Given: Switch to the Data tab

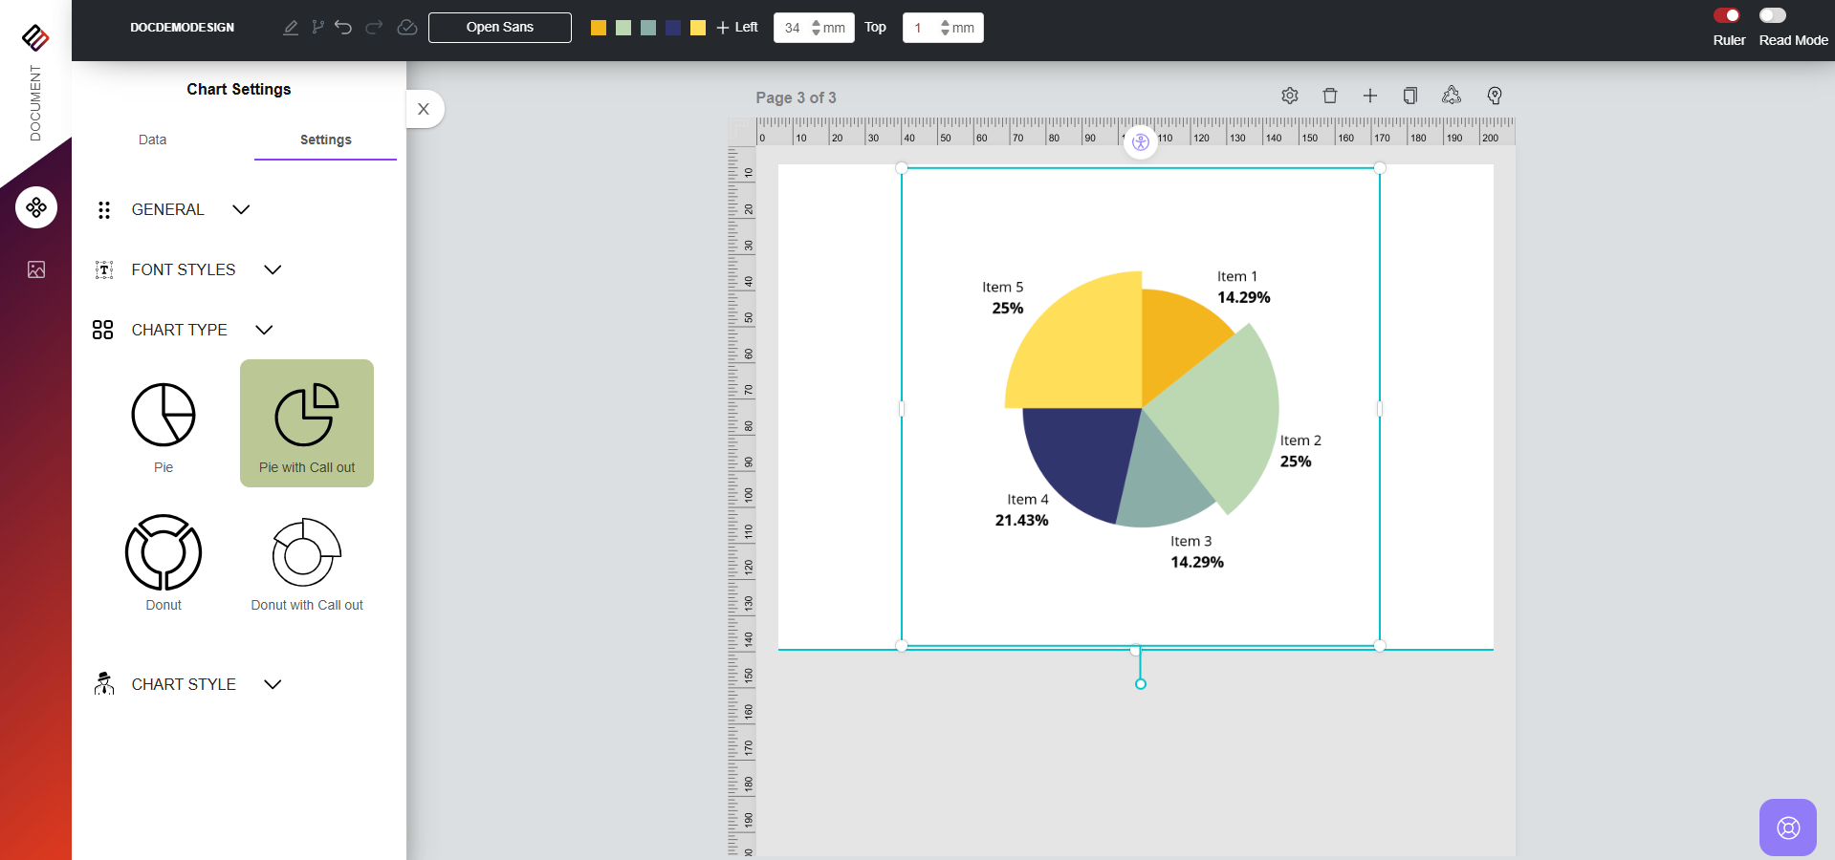Looking at the screenshot, I should point(152,140).
